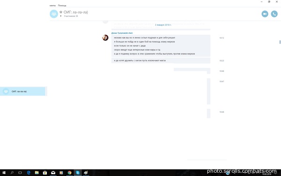Open the cut-off menu left of Помощь
The image size is (281, 176).
[x=52, y=6]
